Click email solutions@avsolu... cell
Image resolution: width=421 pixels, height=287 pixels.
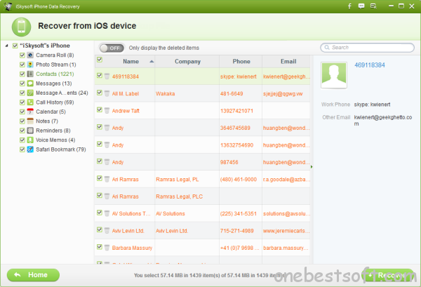point(286,214)
